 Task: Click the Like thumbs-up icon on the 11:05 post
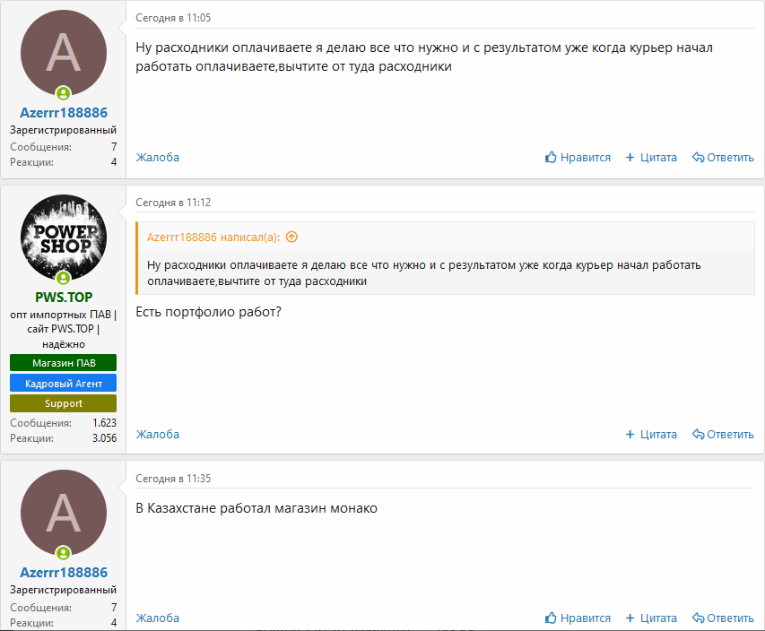point(552,158)
